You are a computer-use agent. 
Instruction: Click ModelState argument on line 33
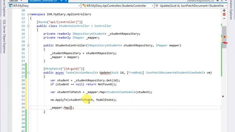pyautogui.click(x=105, y=100)
